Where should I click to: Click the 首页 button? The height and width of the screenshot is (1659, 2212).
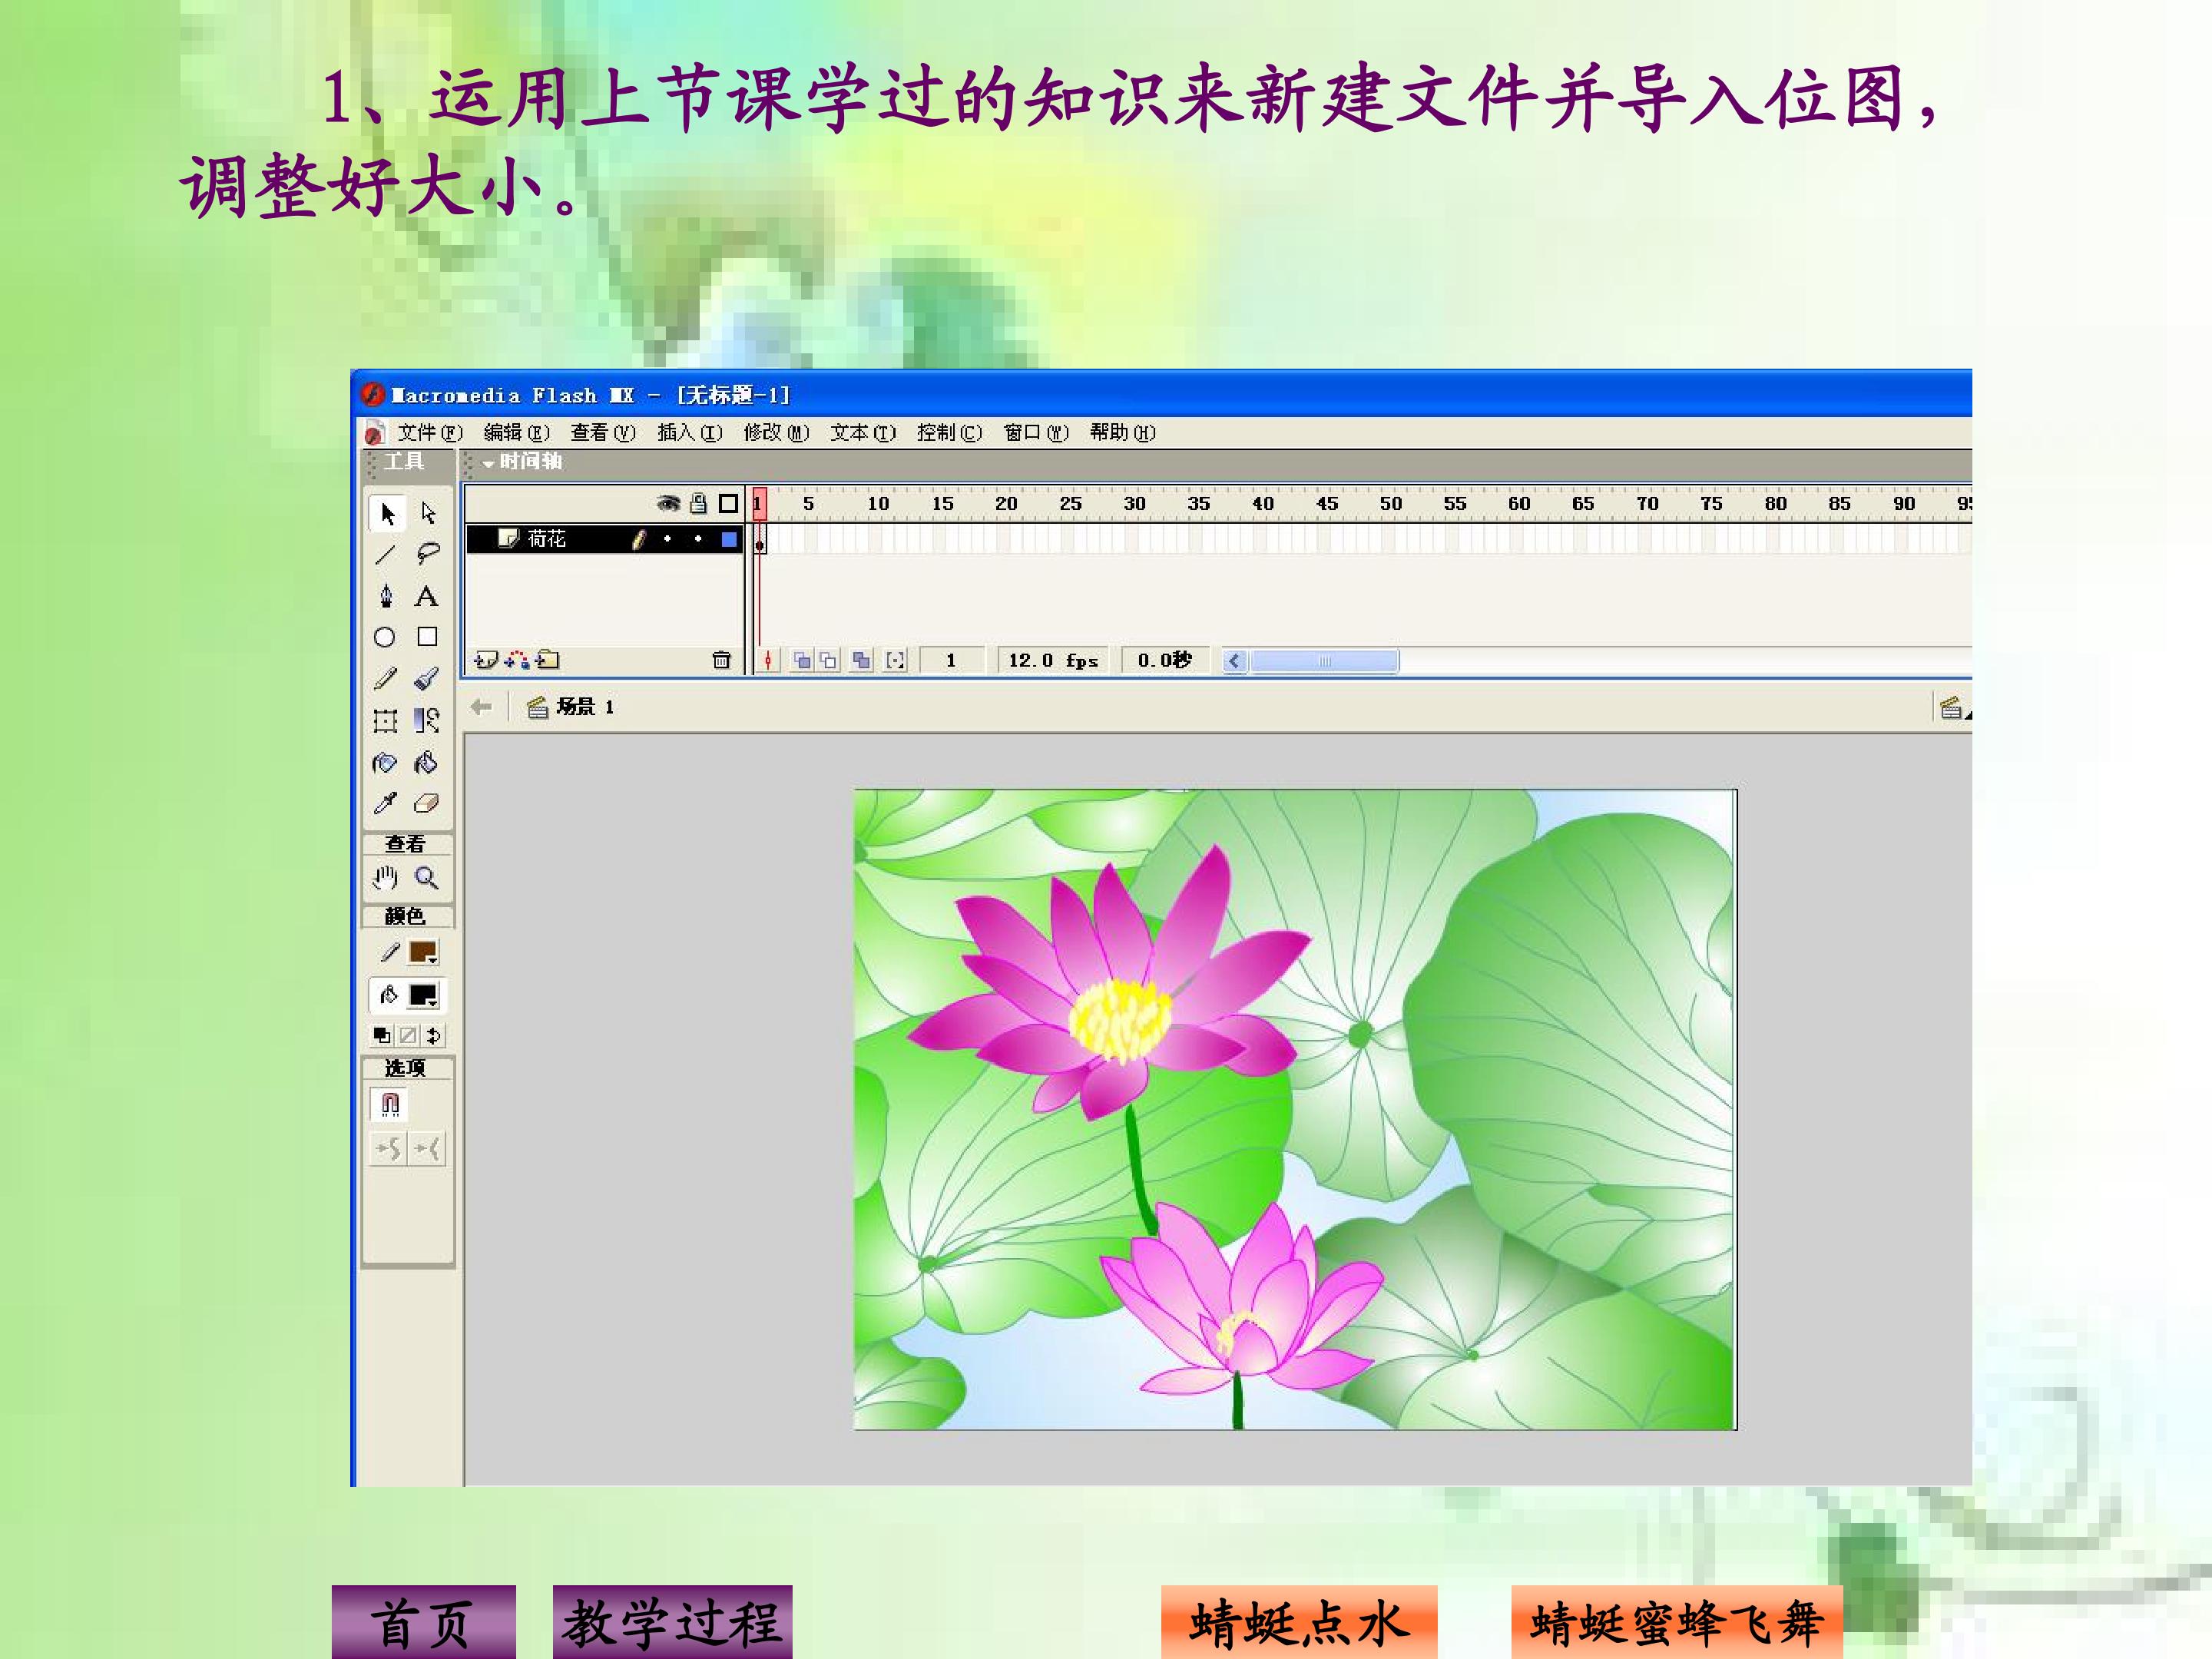(424, 1622)
